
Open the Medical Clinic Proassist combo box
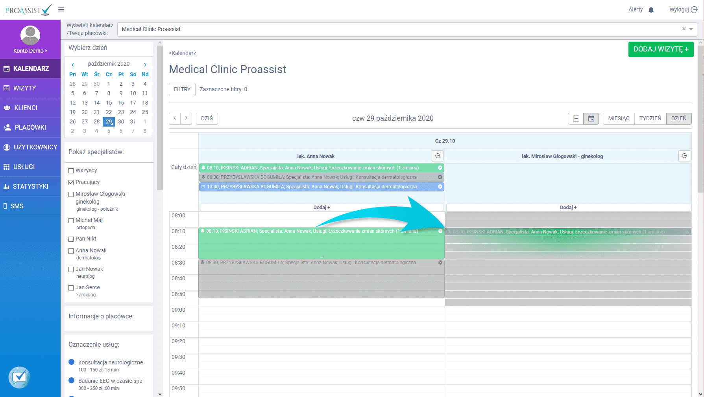click(x=407, y=29)
